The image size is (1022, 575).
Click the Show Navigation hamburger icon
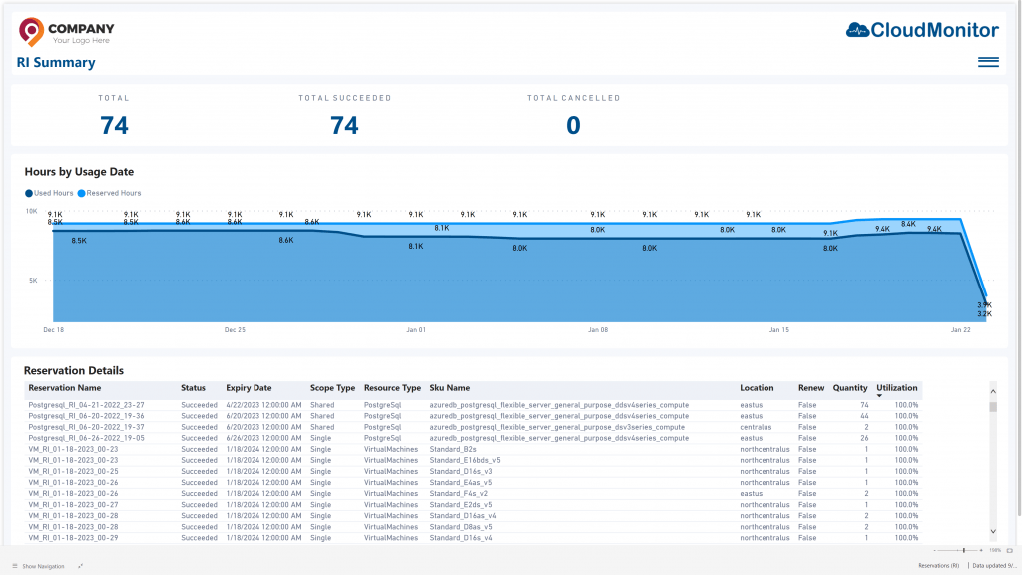click(x=14, y=566)
